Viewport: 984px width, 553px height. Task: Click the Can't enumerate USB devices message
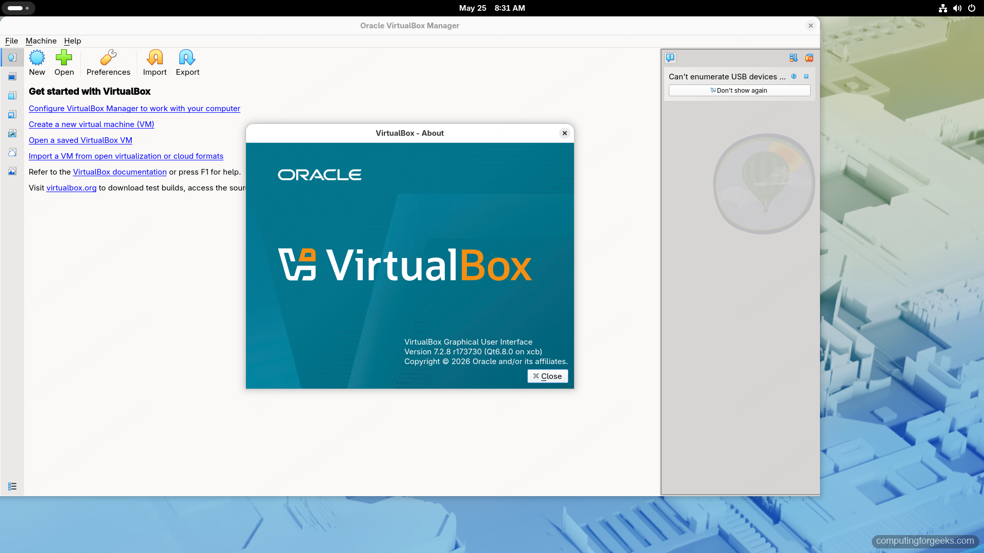727,77
